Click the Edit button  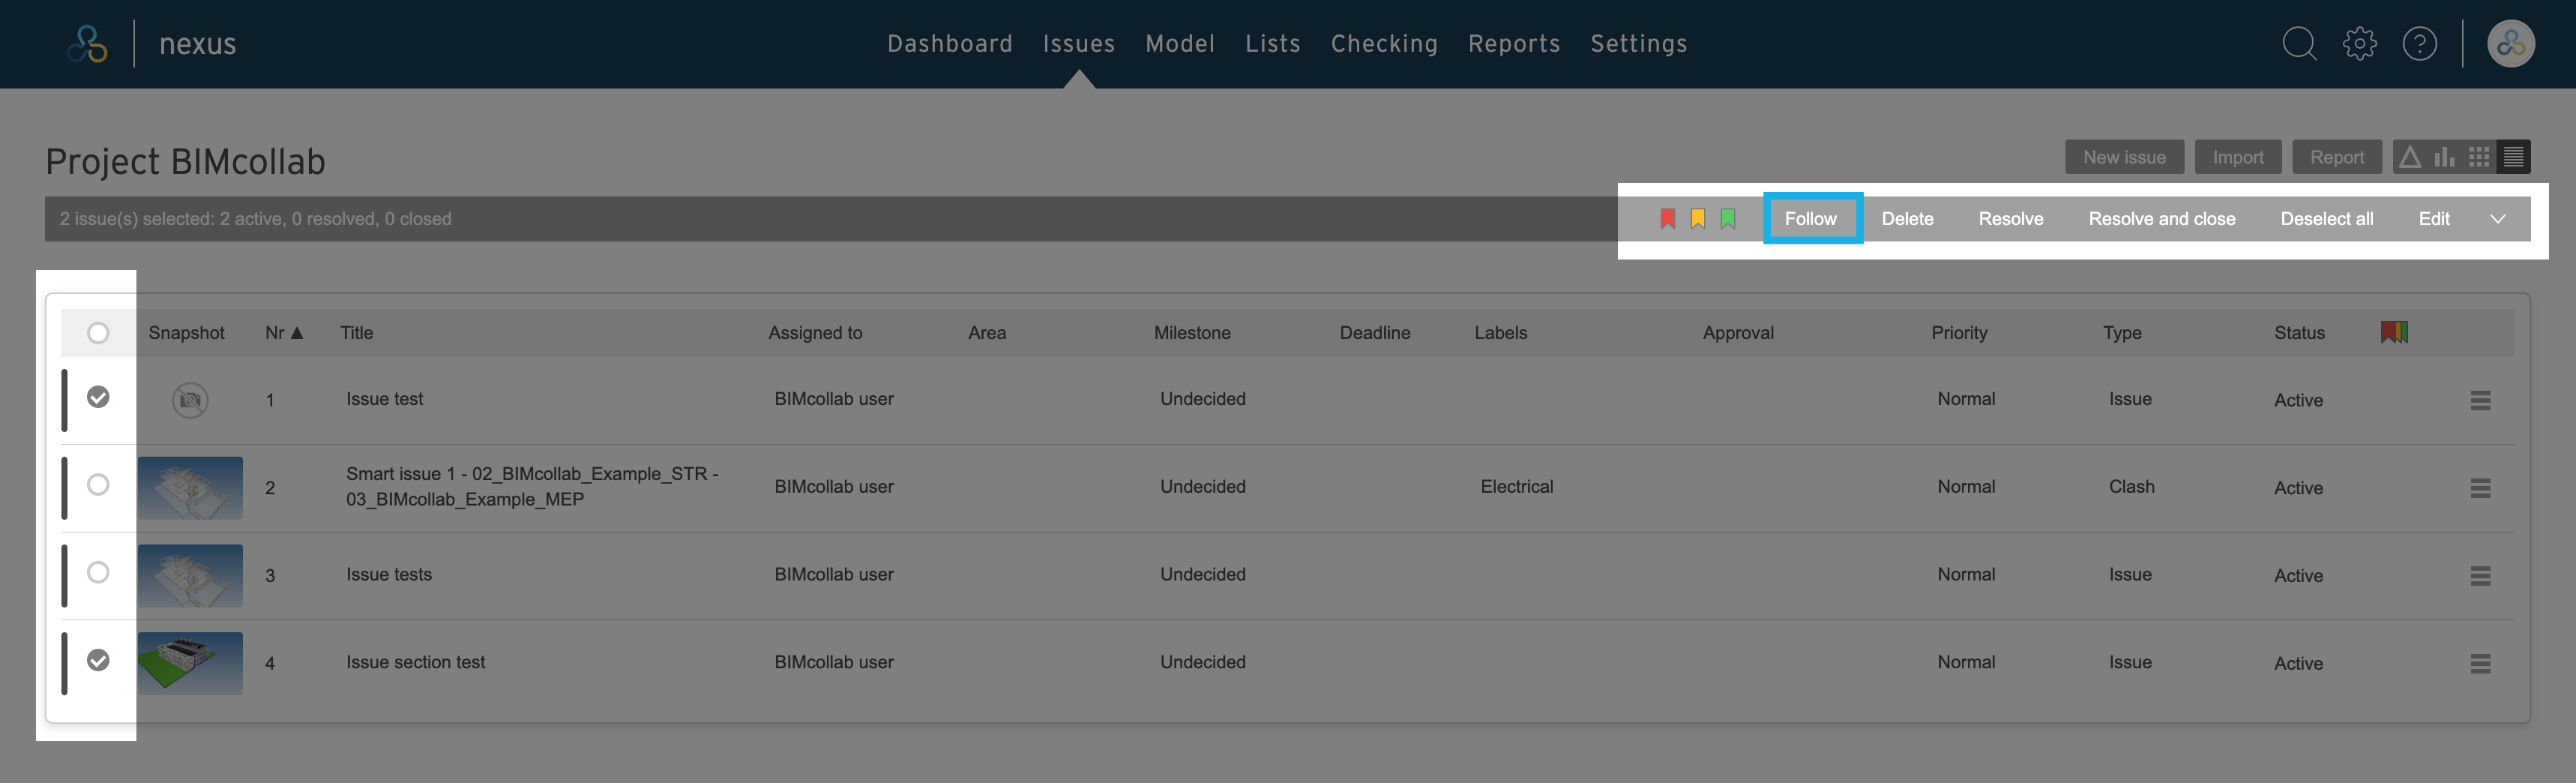2433,219
